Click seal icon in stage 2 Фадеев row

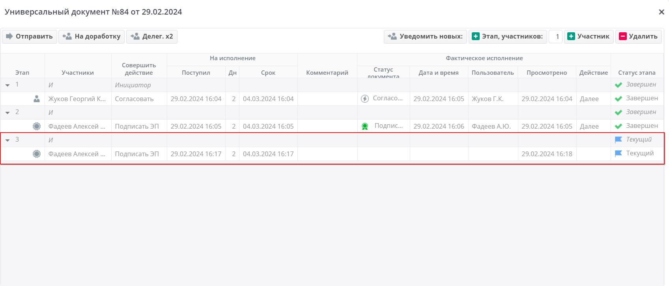(x=37, y=126)
